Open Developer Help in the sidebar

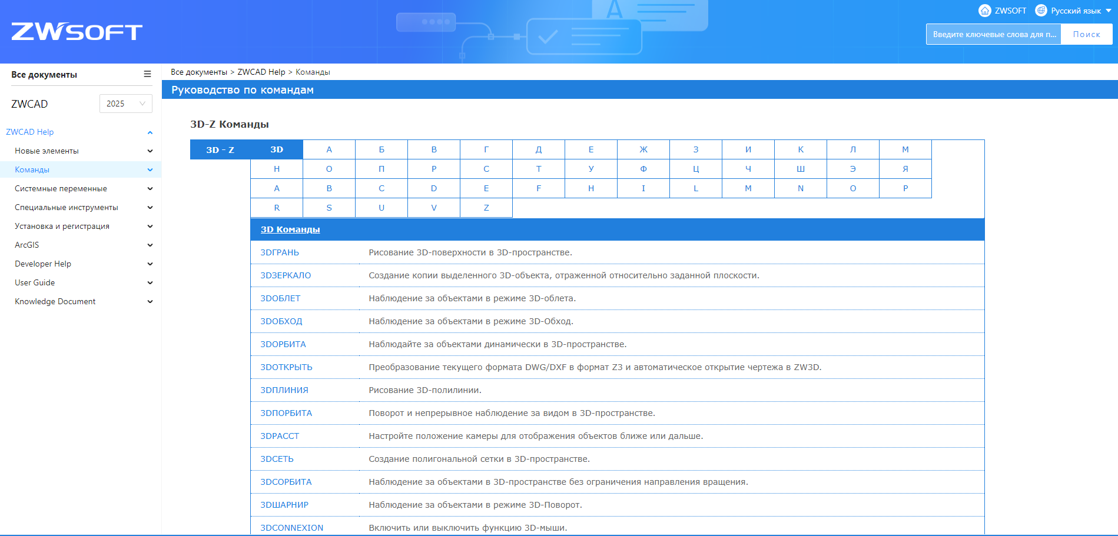point(43,264)
